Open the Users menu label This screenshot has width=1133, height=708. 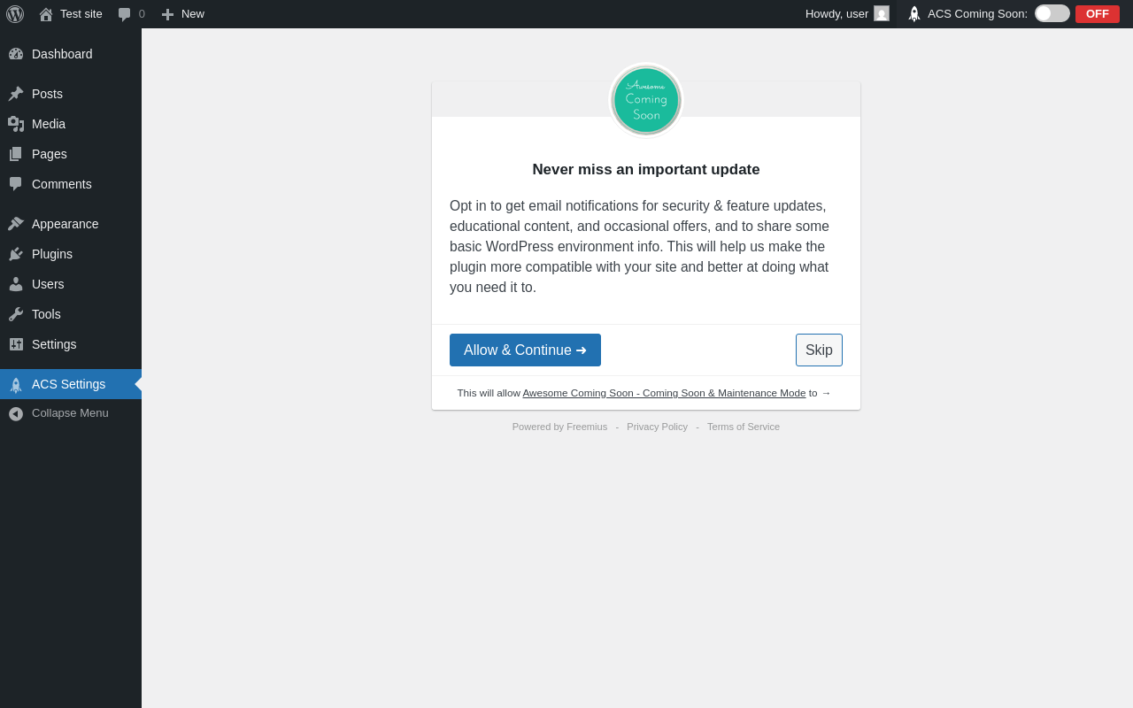pos(48,284)
